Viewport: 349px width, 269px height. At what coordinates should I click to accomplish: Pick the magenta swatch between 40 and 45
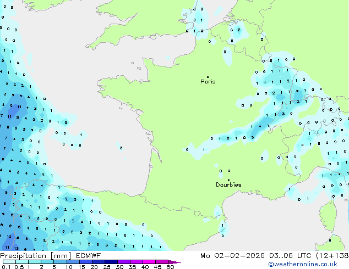[149, 262]
